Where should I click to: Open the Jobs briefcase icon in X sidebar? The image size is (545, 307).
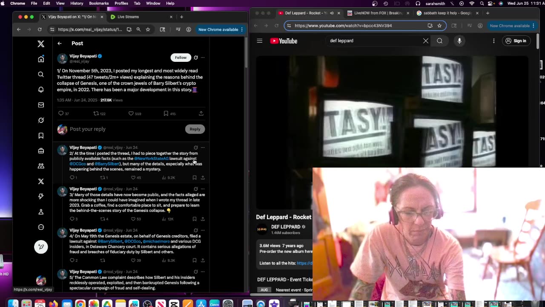[41, 151]
